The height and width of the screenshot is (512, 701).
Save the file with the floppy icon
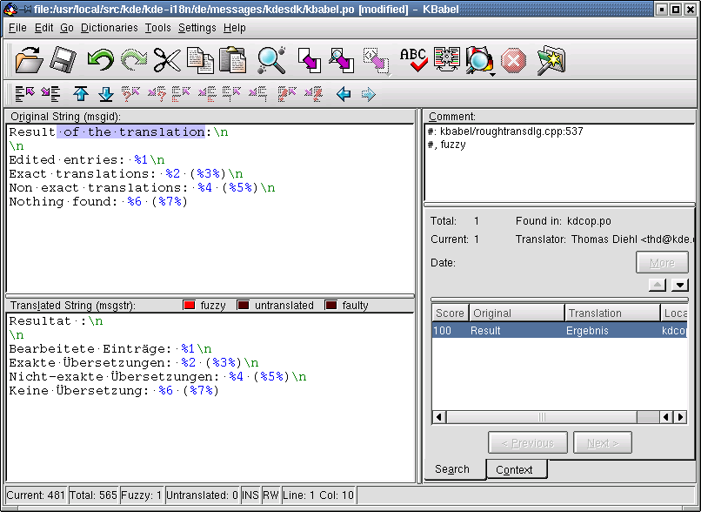point(63,60)
